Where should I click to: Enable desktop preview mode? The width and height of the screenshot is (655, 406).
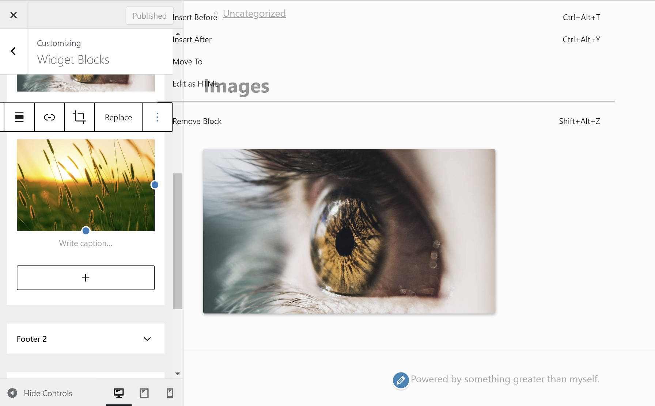tap(119, 393)
